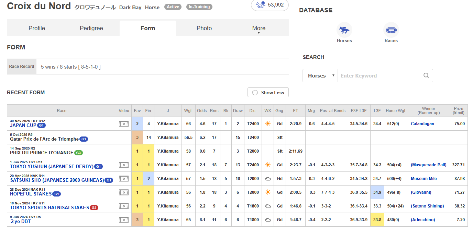Viewport: 473px width, 238px height.
Task: Click the 5 wins / 8 starts record text
Action: coord(71,67)
